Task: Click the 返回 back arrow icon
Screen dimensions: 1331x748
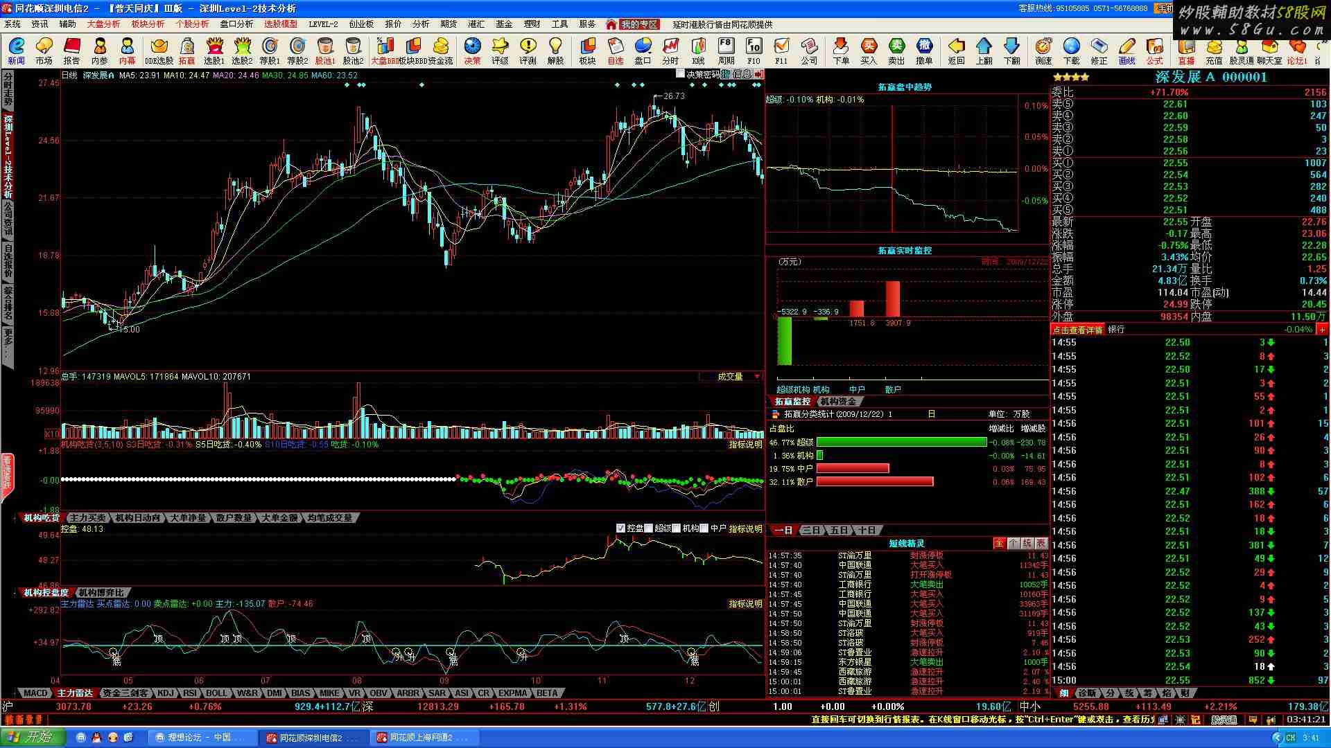Action: coord(957,51)
